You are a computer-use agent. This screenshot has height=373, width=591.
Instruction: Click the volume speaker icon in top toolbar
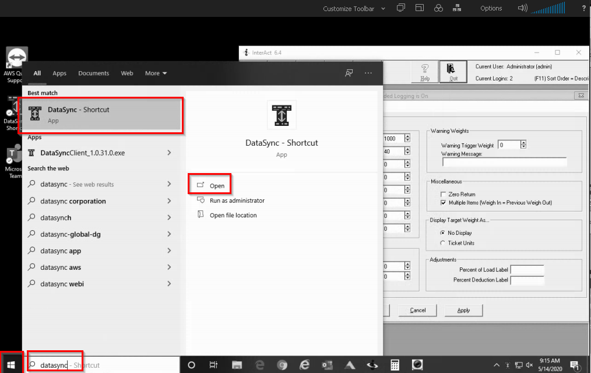(x=522, y=8)
